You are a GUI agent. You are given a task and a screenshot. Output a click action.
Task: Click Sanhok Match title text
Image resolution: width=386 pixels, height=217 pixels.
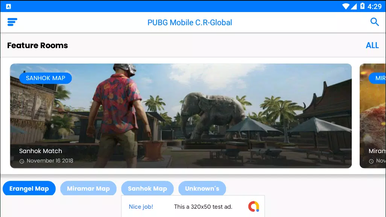pos(41,151)
